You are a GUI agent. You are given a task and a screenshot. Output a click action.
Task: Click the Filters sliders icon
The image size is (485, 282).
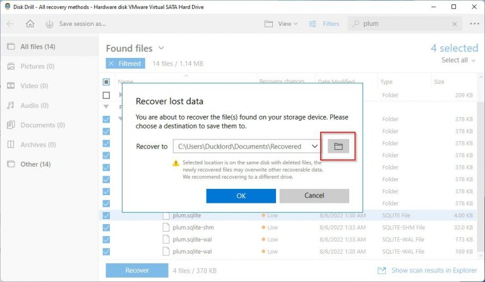[313, 24]
